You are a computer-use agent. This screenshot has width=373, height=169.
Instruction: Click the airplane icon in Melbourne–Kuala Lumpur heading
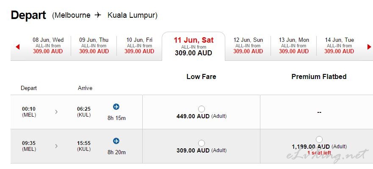tap(98, 15)
